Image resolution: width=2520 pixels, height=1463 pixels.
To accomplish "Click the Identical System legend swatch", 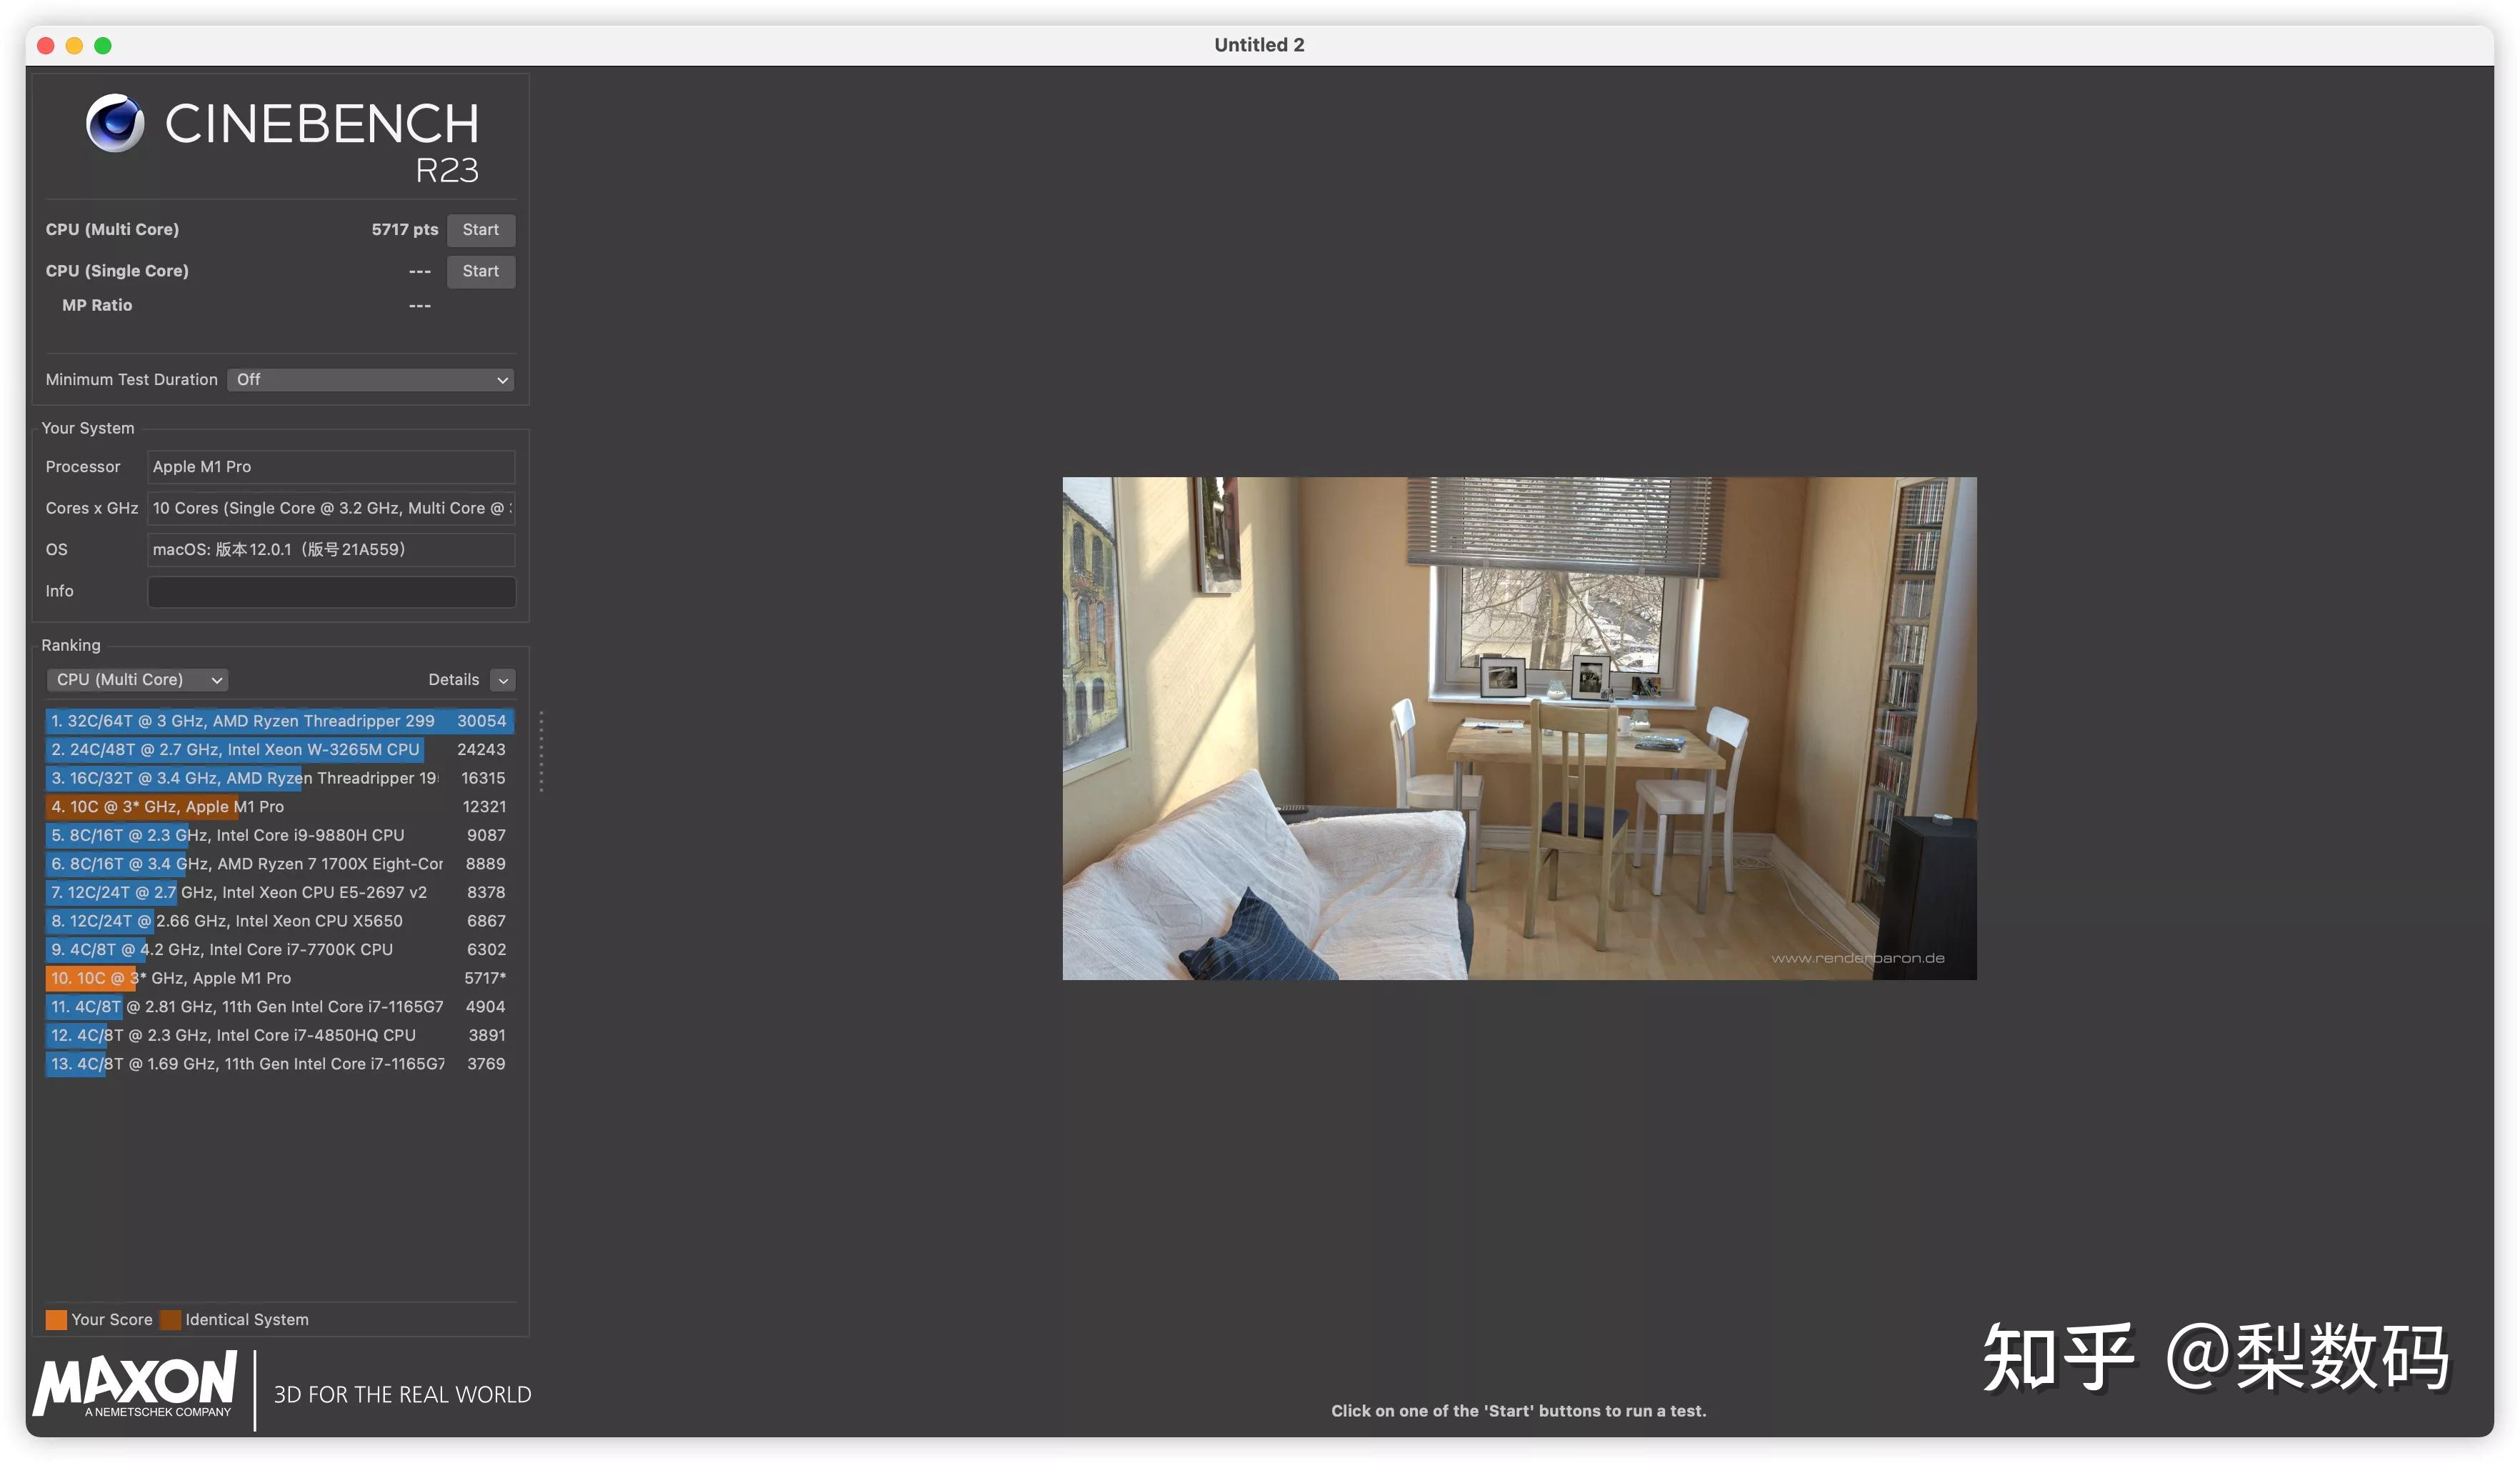I will (171, 1320).
